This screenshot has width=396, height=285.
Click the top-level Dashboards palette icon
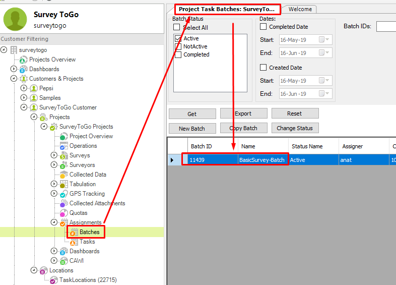tap(24, 69)
